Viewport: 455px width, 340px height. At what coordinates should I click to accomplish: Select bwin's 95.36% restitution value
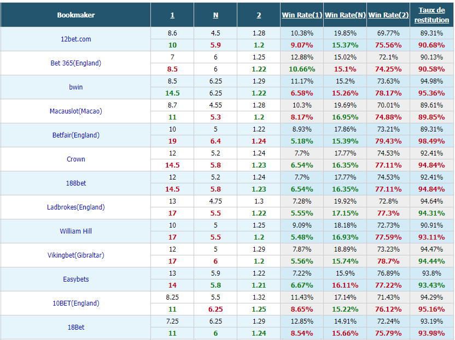pyautogui.click(x=431, y=93)
